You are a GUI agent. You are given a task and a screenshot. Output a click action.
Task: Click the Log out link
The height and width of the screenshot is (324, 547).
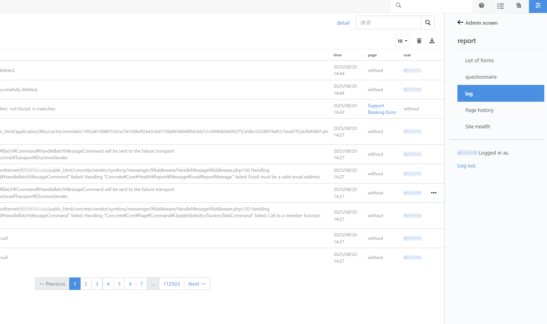coord(467,166)
